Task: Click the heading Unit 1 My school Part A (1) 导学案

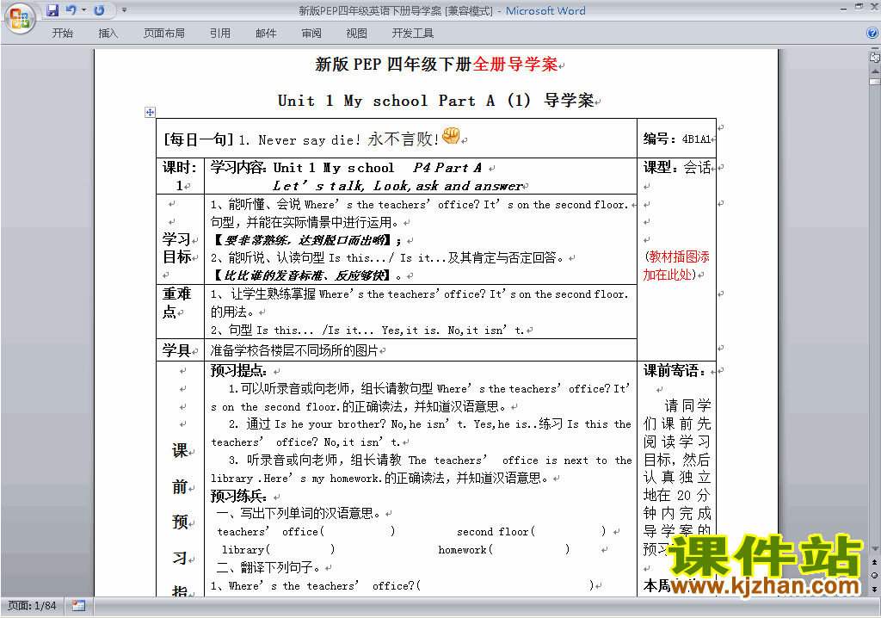Action: click(x=436, y=101)
